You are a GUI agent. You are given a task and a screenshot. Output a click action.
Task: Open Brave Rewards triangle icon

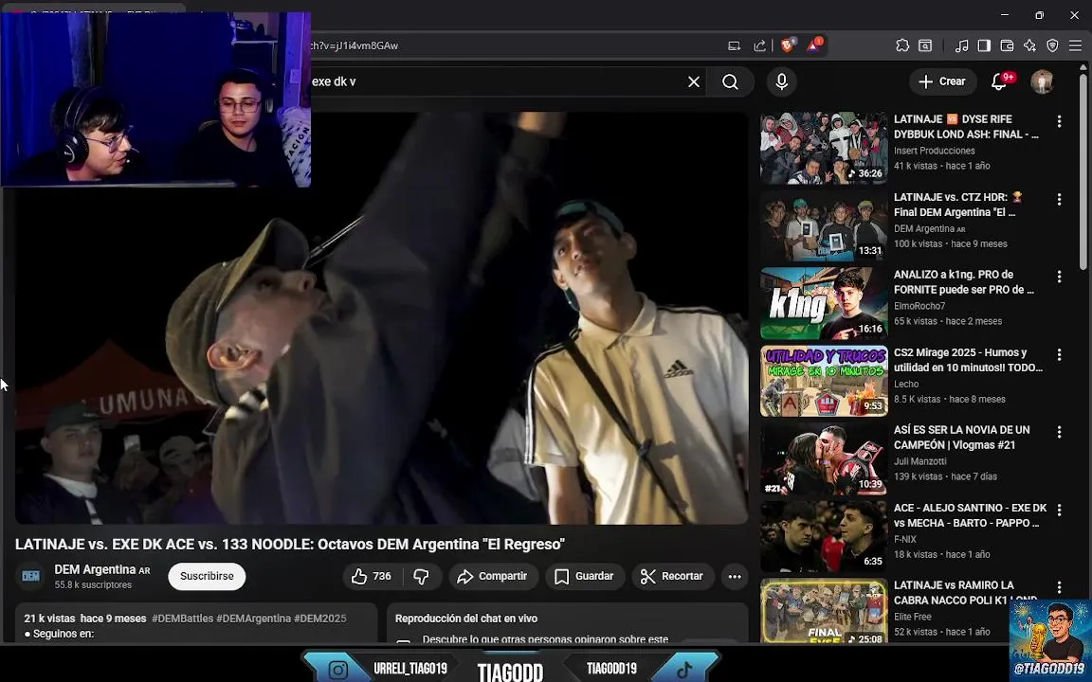813,45
